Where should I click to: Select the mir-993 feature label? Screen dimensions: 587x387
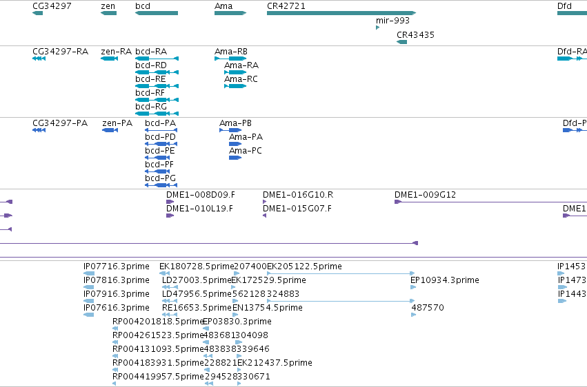[x=392, y=21]
